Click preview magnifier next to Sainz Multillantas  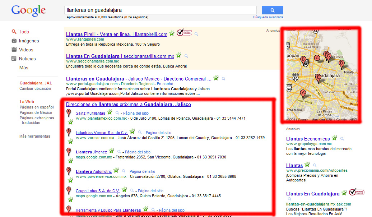click(117, 113)
